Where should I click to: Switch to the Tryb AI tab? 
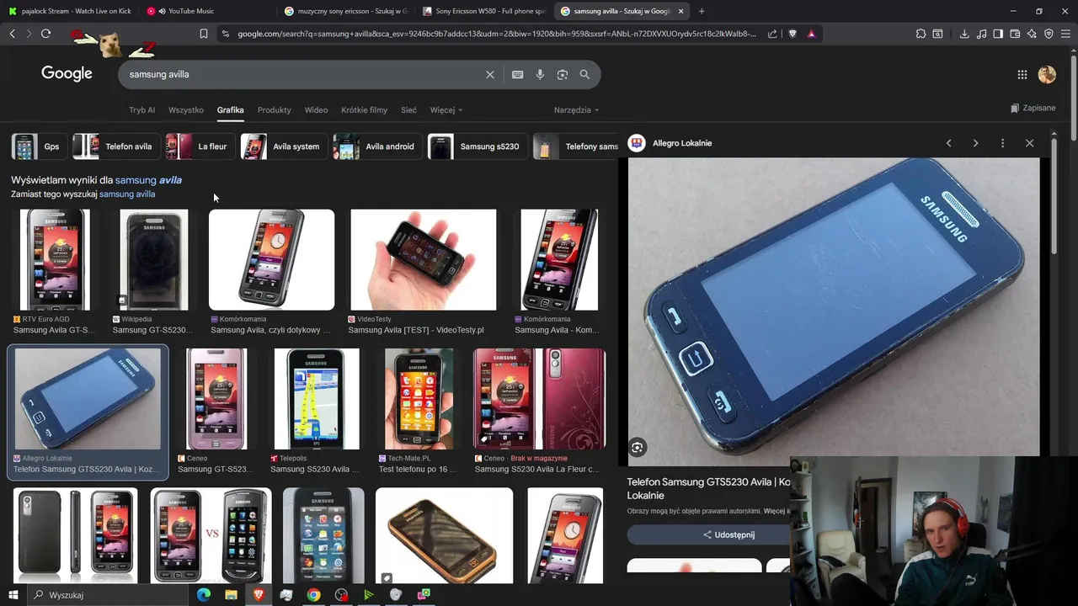pyautogui.click(x=142, y=110)
